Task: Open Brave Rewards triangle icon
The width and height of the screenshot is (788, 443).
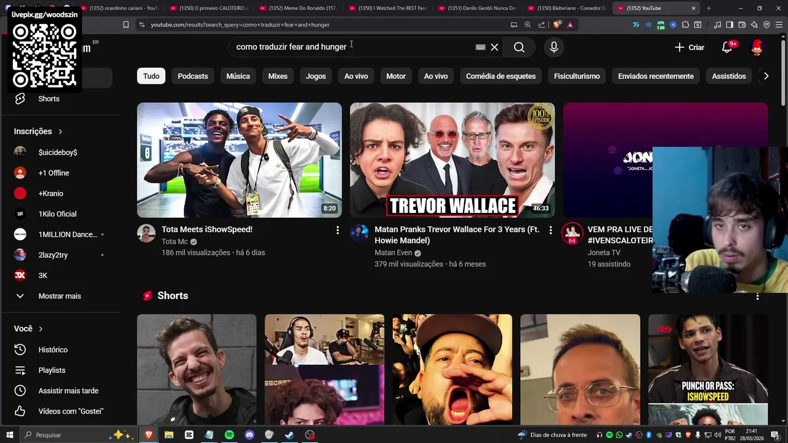Action: (x=570, y=25)
